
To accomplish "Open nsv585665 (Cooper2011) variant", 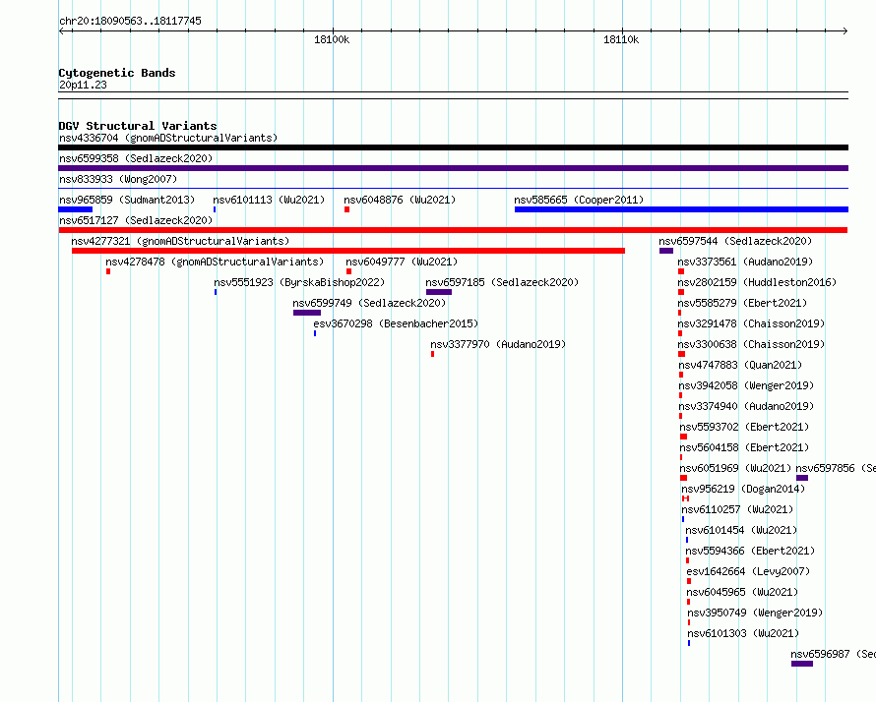I will pyautogui.click(x=579, y=200).
